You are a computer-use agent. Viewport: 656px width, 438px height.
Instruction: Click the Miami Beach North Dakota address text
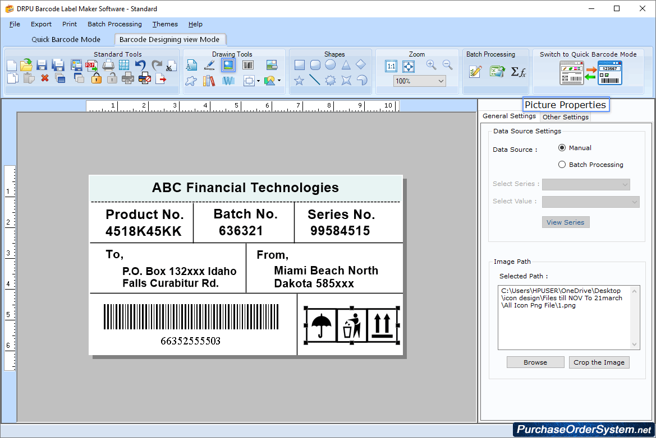point(326,277)
